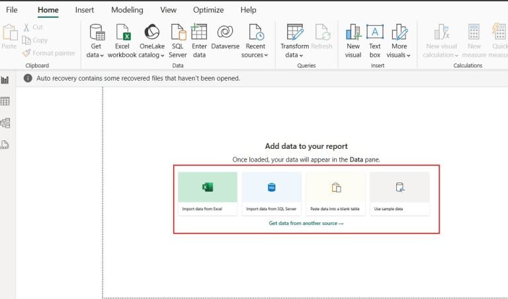Open the File menu
The image size is (508, 299).
[12, 10]
